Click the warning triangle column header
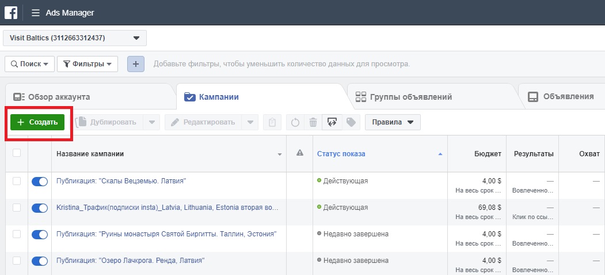 tap(299, 153)
